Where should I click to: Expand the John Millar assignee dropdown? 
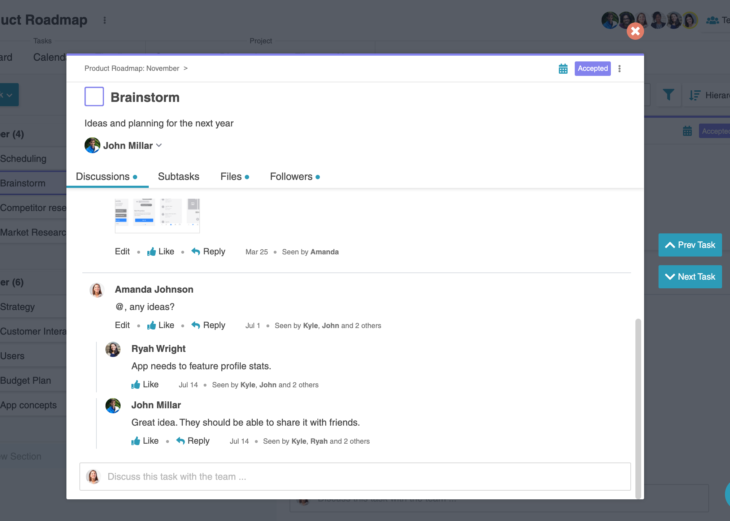click(x=159, y=145)
